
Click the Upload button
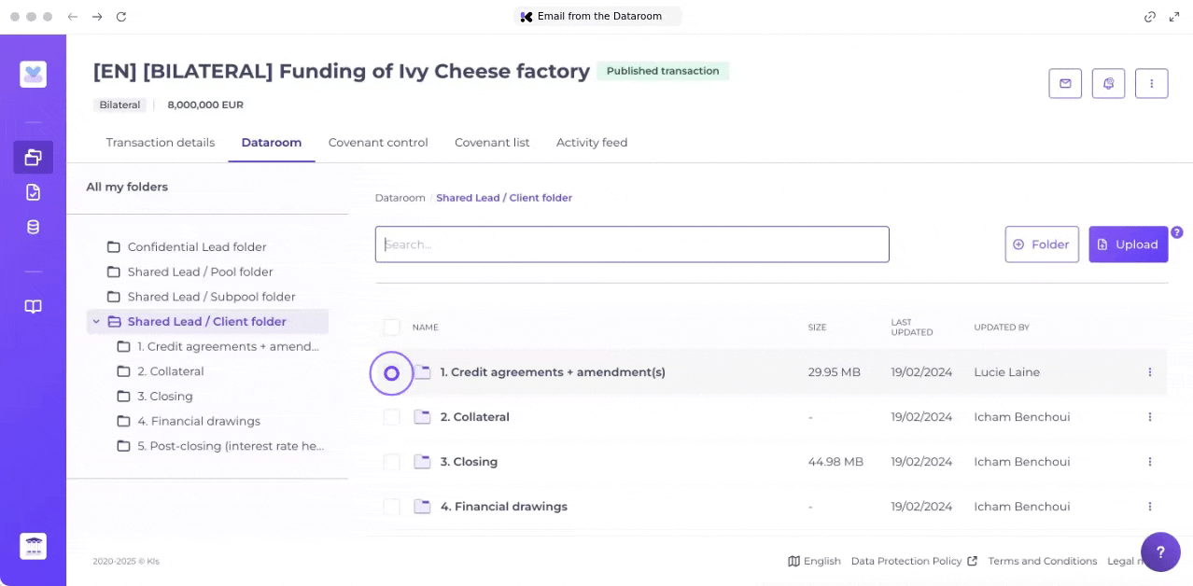point(1128,244)
